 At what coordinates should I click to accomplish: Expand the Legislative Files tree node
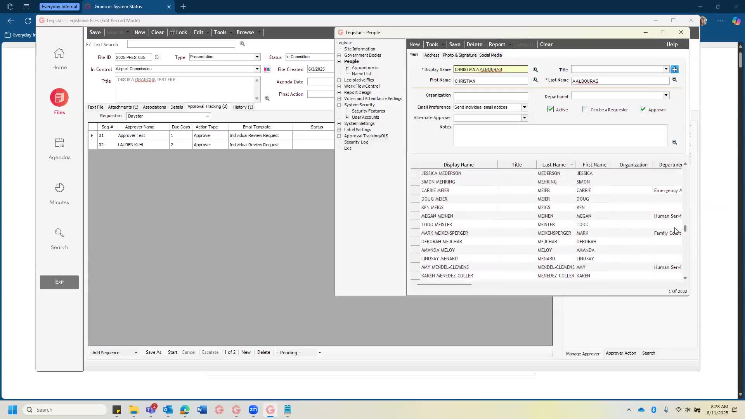[x=339, y=80]
